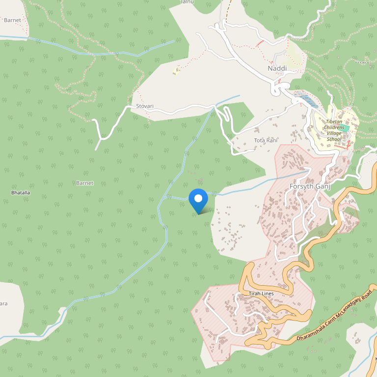Click the grey road stub southwest of Stovari
Image resolution: width=377 pixels, height=377 pixels.
coord(98,145)
